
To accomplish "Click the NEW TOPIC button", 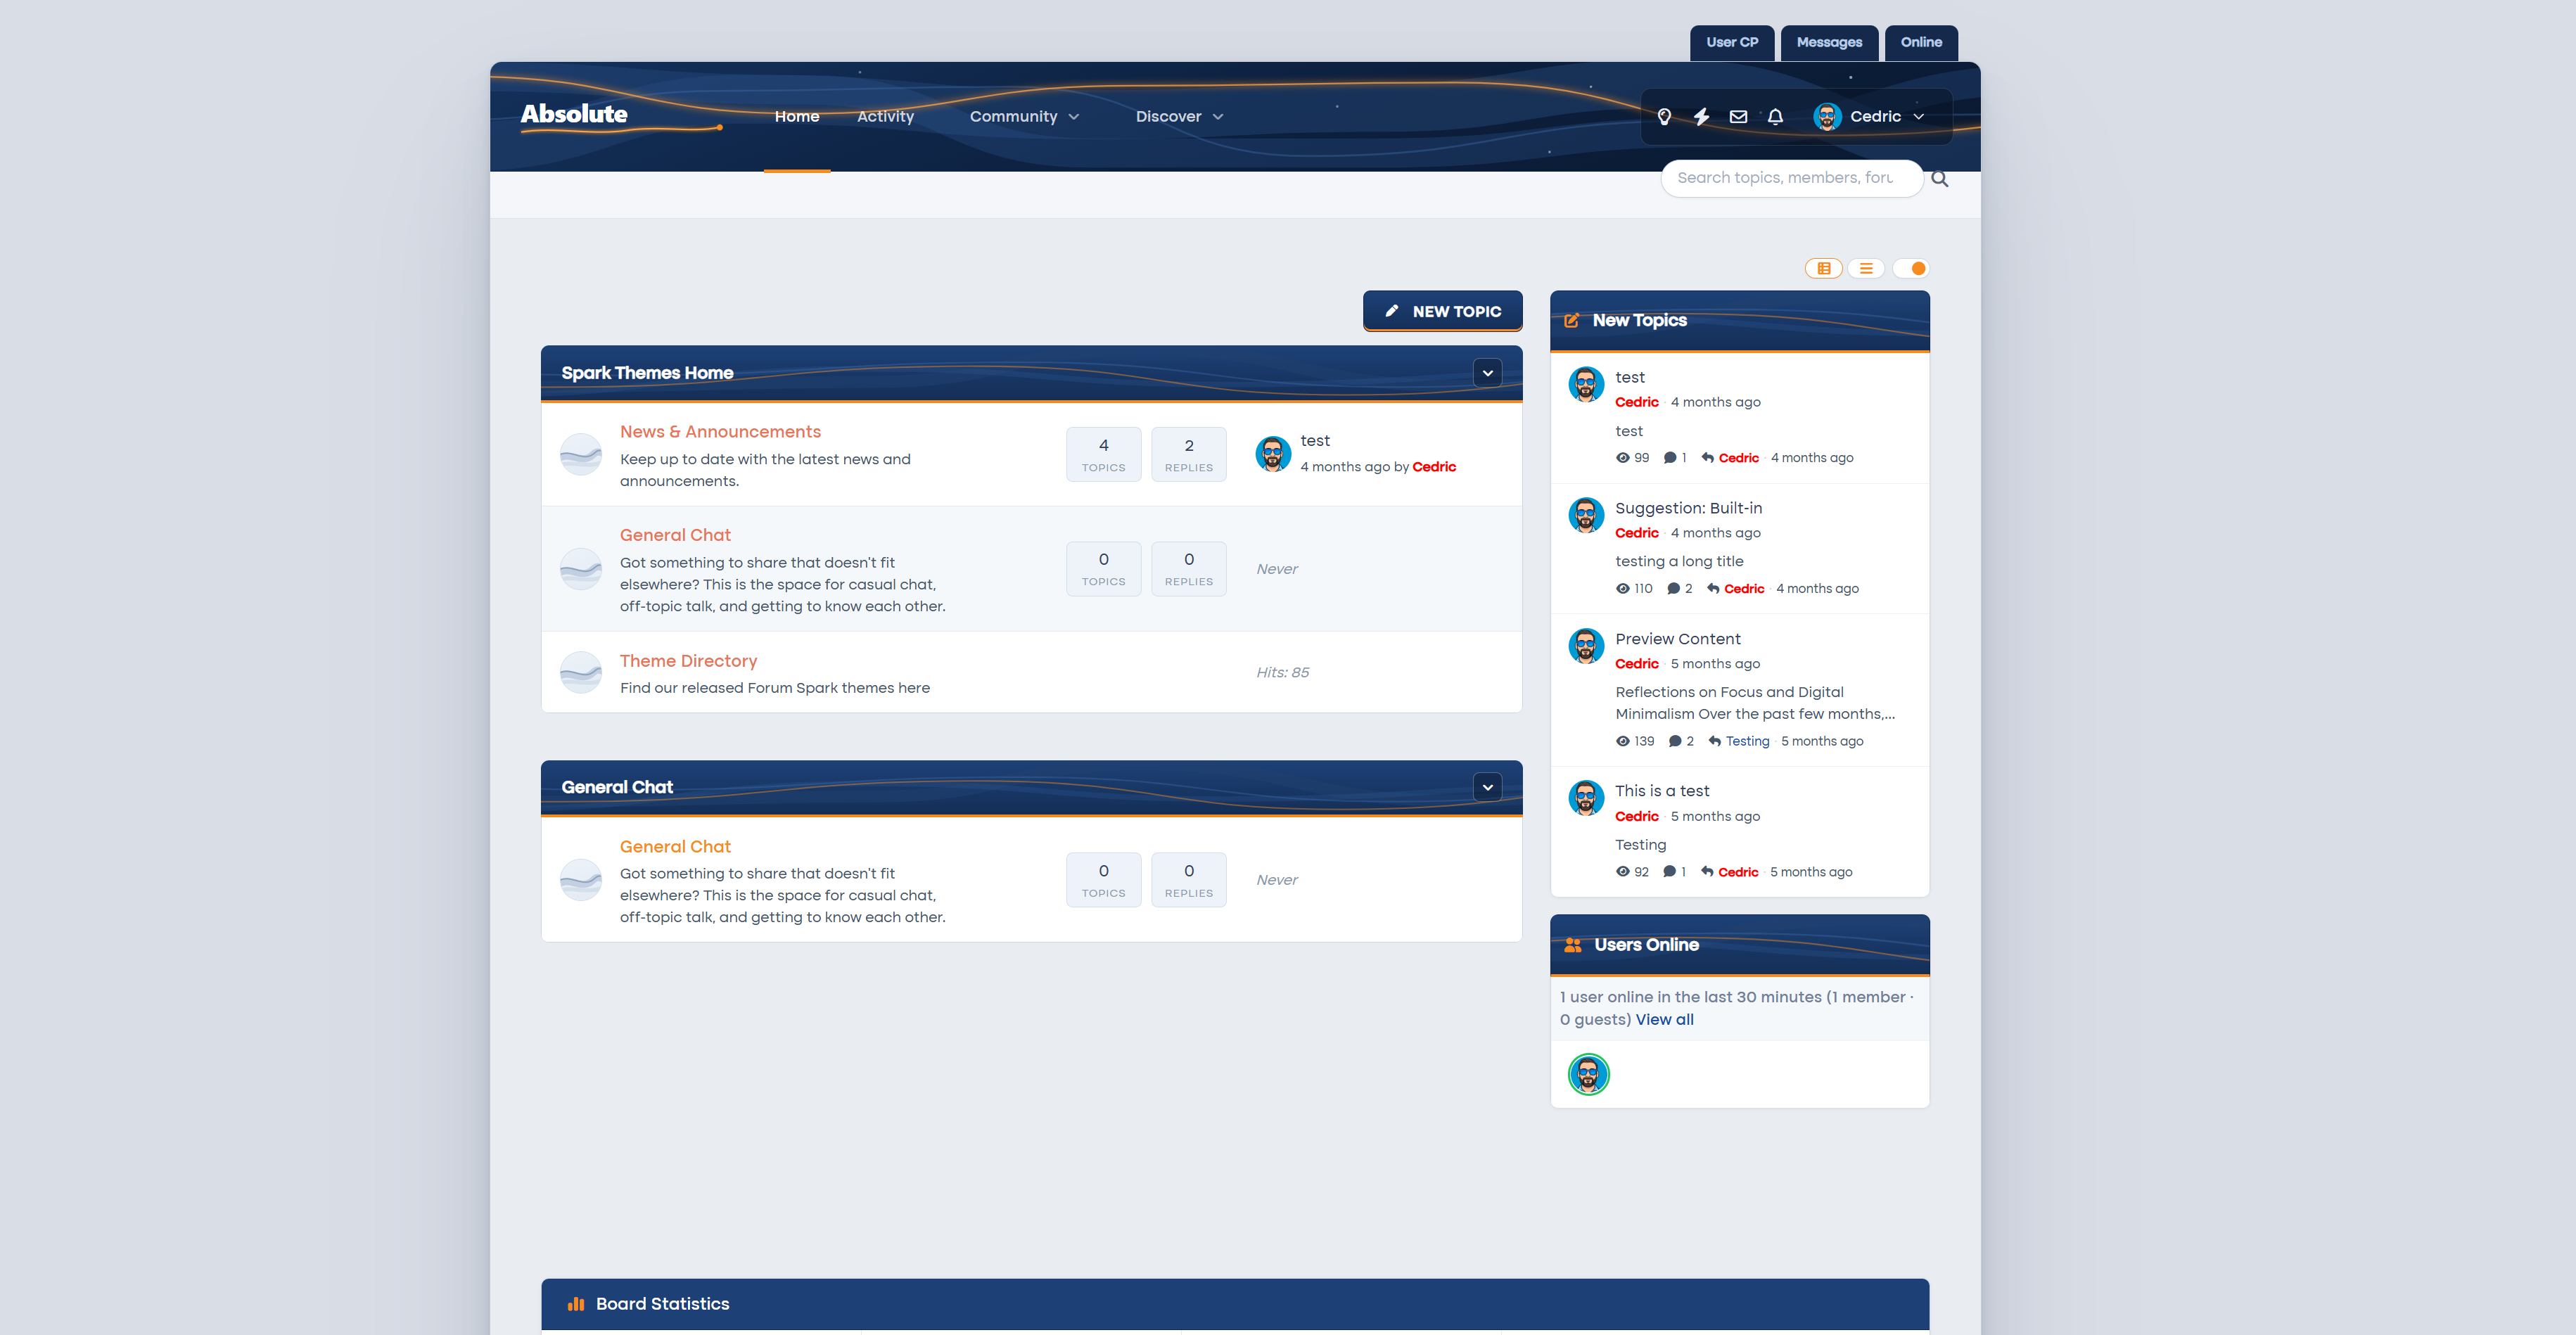I will click(1443, 311).
